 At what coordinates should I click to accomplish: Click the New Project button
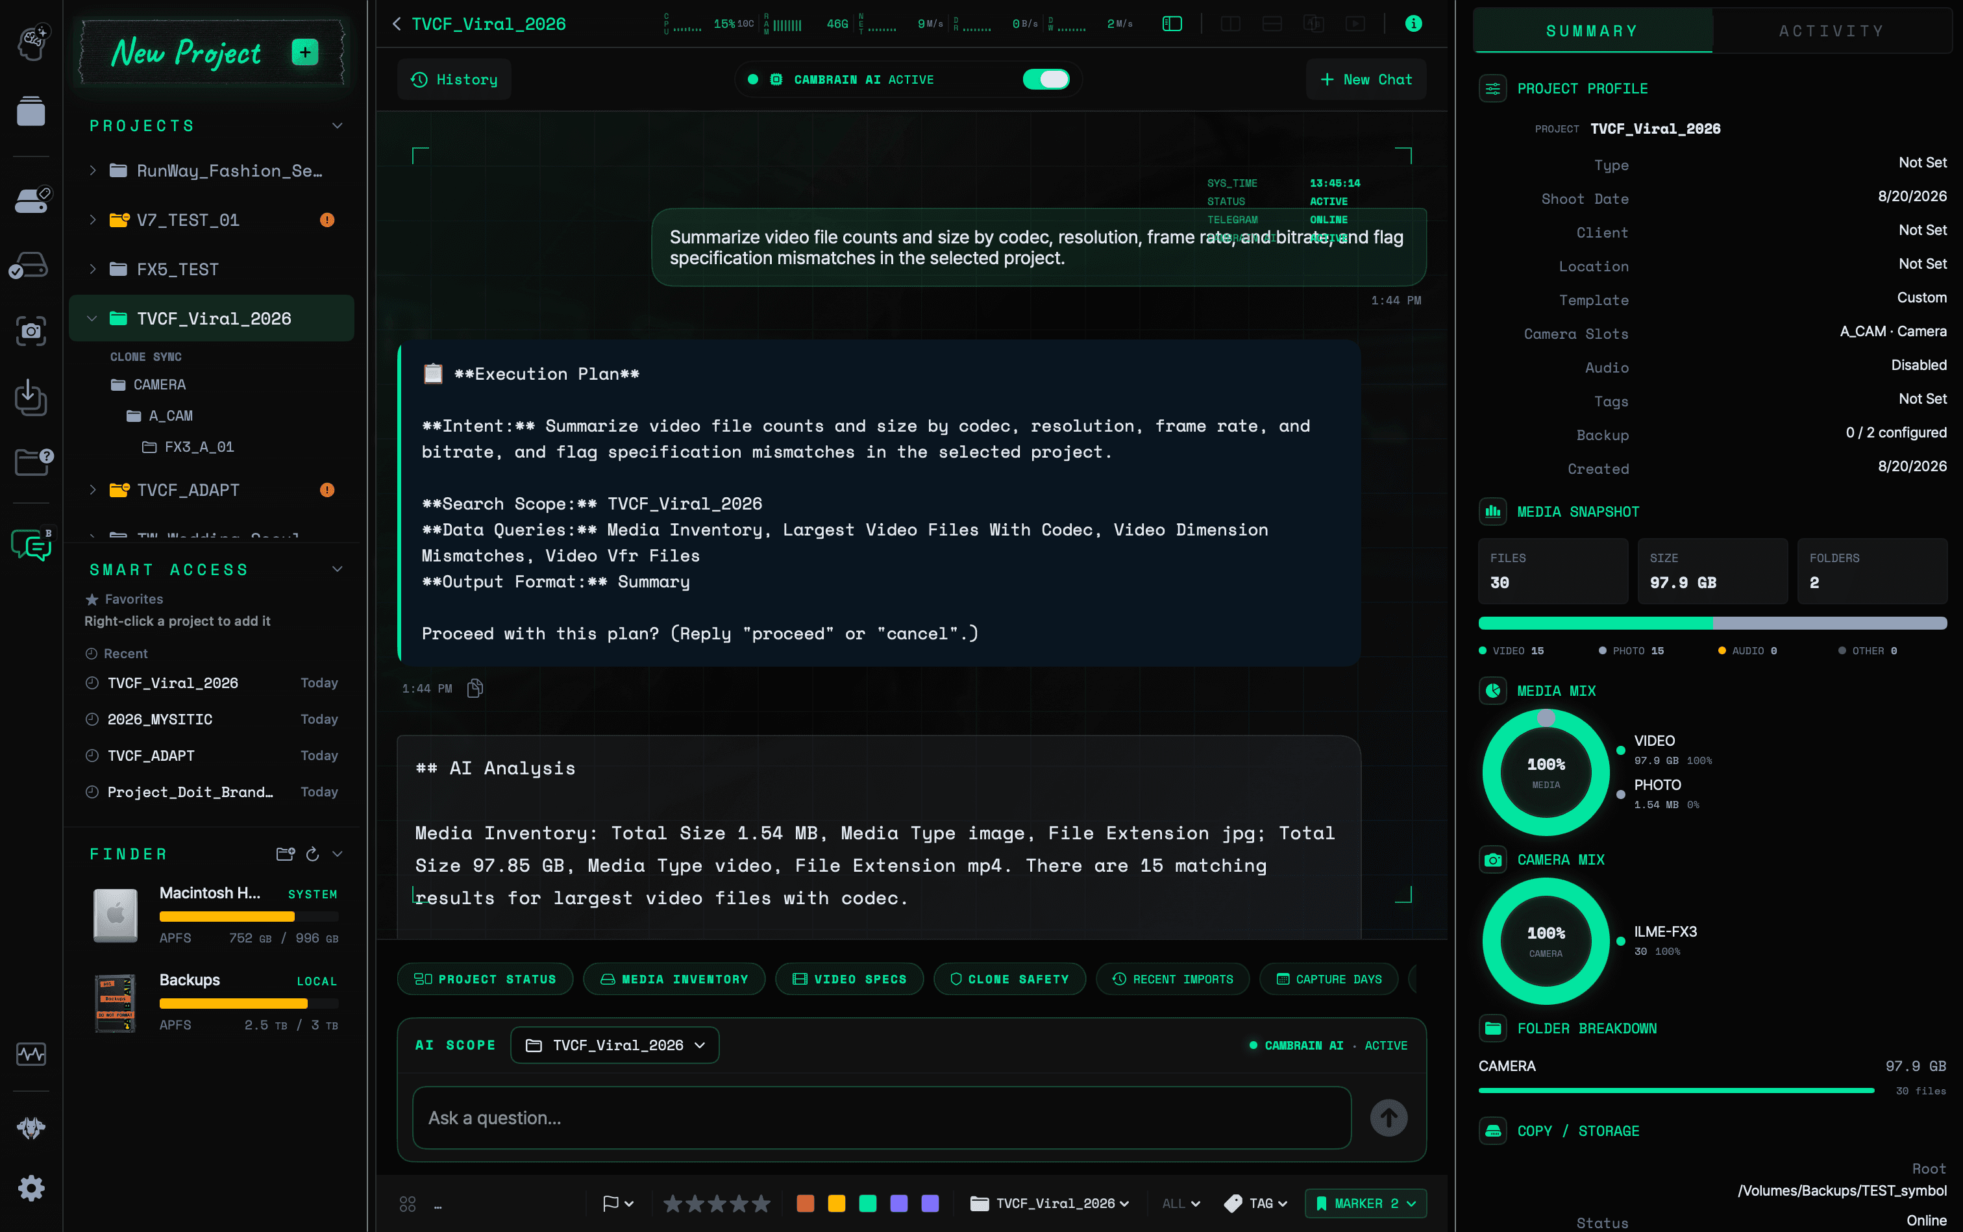tap(212, 52)
